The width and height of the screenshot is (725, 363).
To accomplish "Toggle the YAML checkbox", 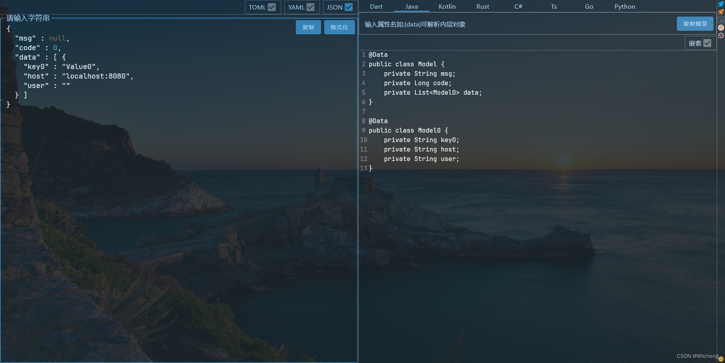I will 310,7.
